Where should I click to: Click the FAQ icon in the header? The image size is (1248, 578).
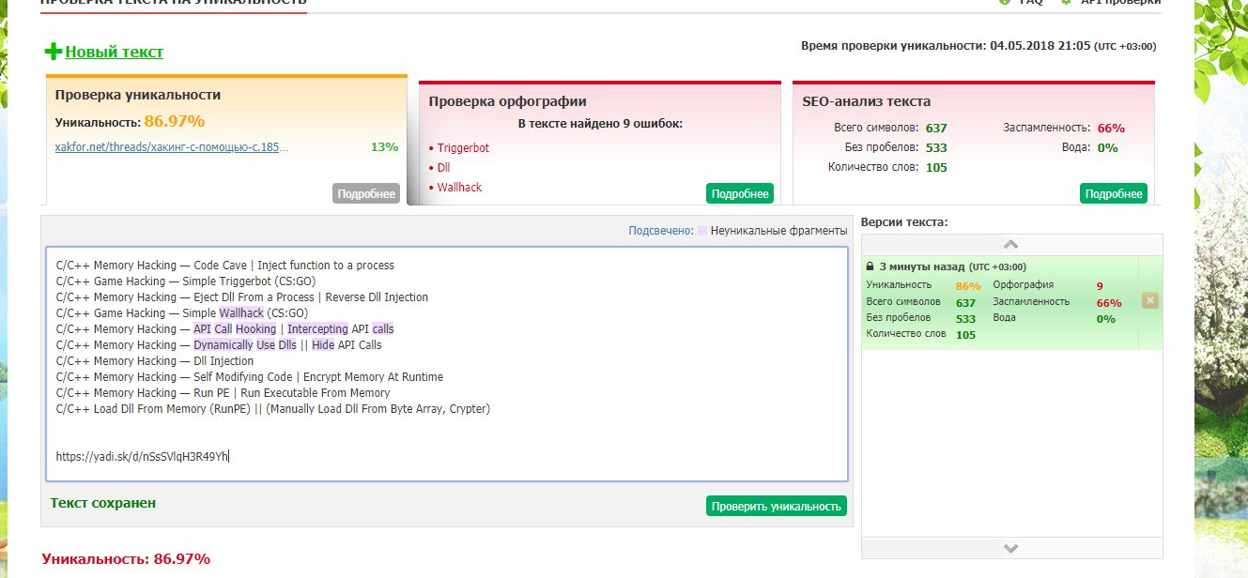tap(1005, 2)
